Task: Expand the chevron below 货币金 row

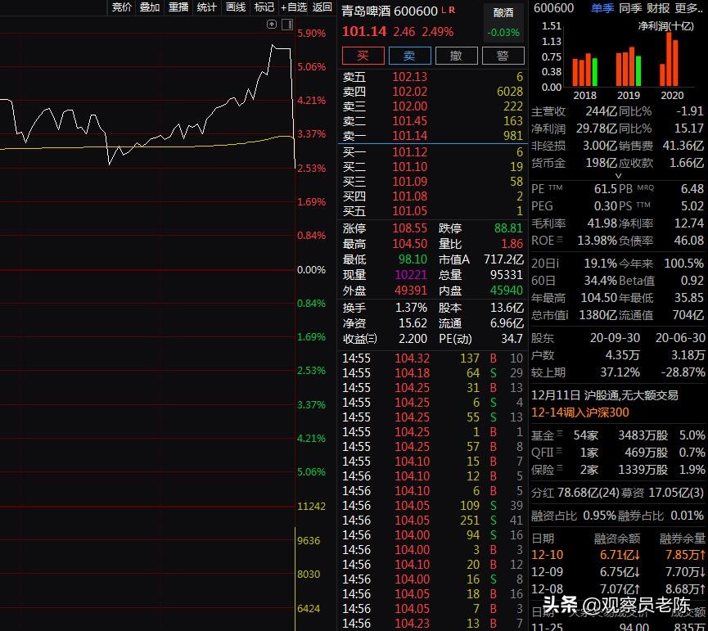Action: [618, 176]
